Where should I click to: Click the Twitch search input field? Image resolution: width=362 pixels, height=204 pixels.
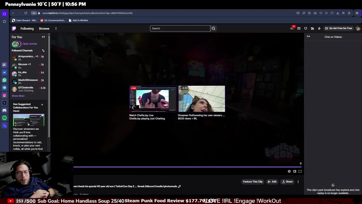pyautogui.click(x=180, y=28)
